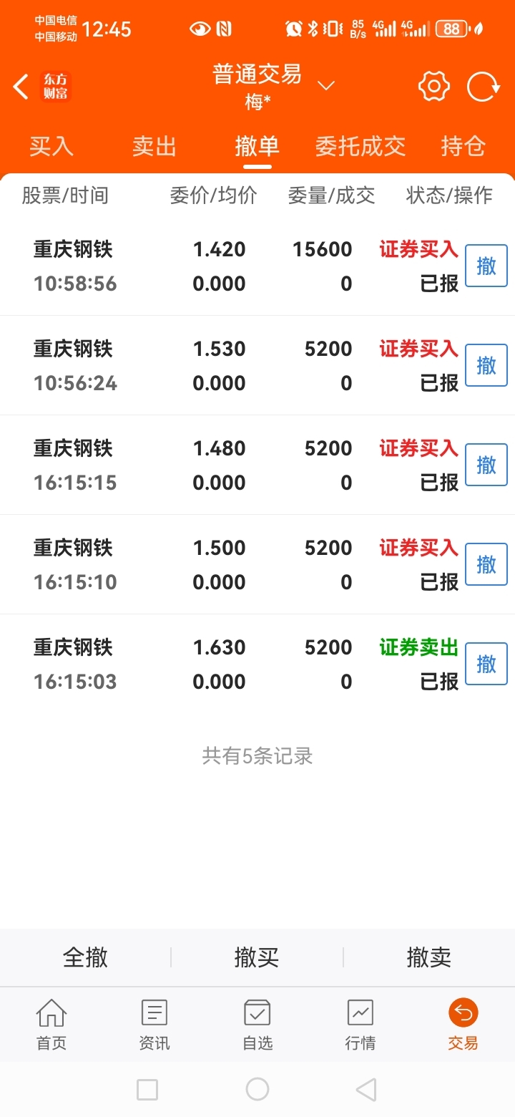Open the 持仓 positions tab
The image size is (515, 1117).
tap(463, 146)
